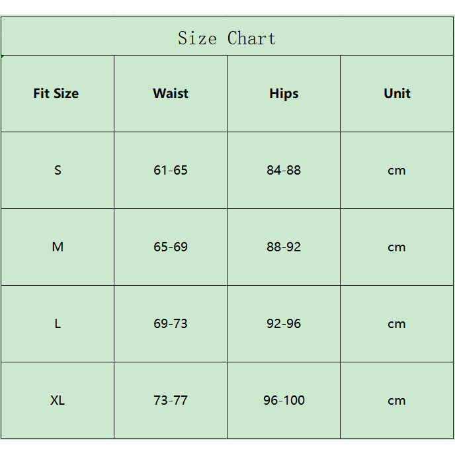The width and height of the screenshot is (455, 455).
Task: Click the cm unit cell for size L
Action: pyautogui.click(x=397, y=323)
